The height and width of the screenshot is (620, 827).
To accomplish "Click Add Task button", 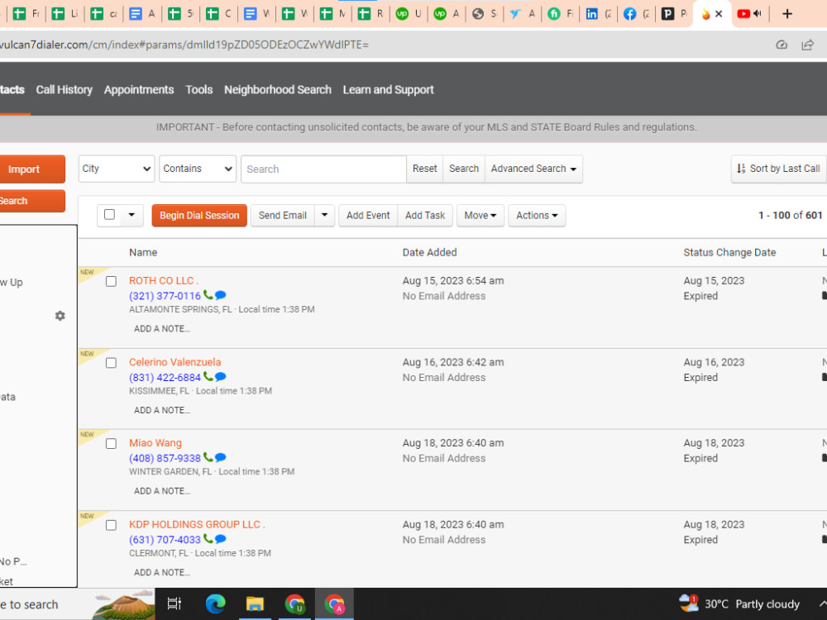I will click(425, 216).
